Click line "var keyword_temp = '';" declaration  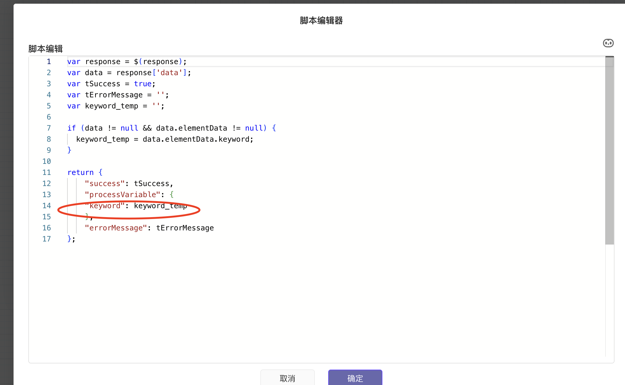[116, 106]
